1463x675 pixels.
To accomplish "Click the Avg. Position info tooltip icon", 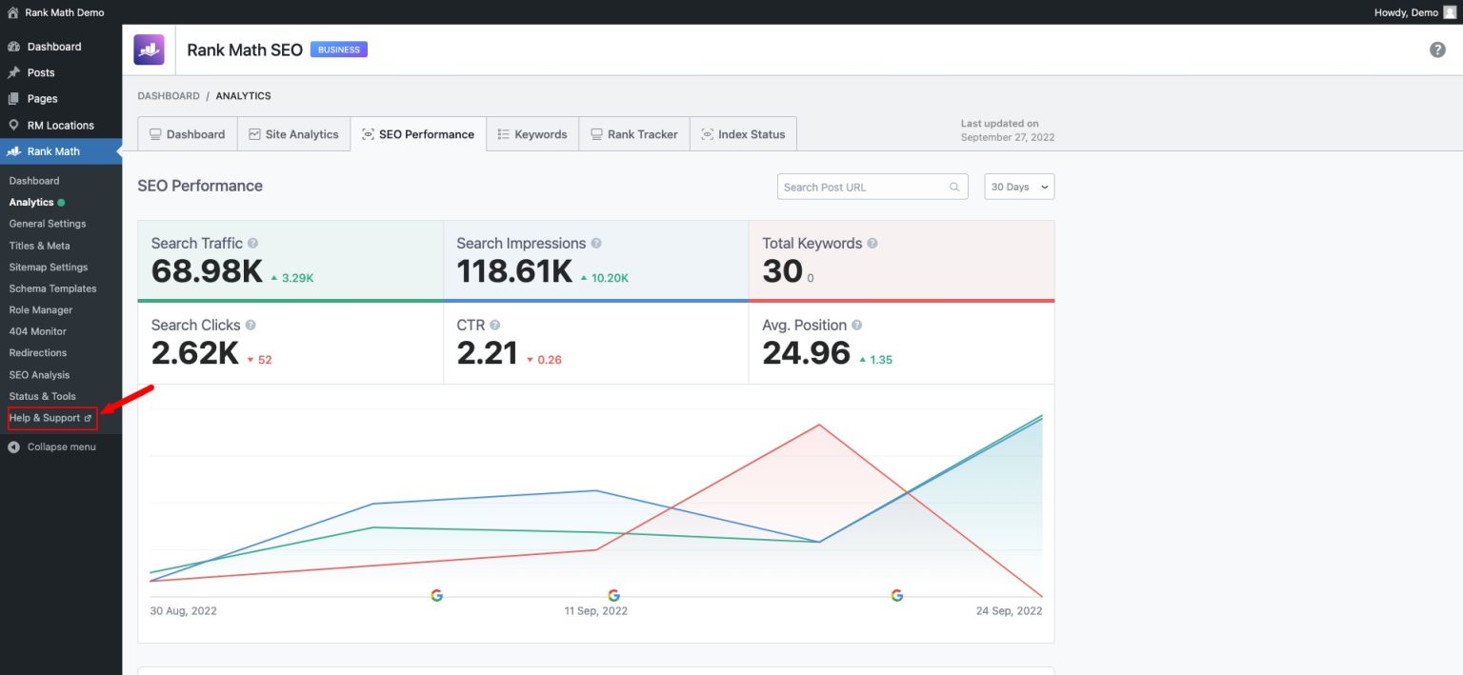I will click(856, 326).
